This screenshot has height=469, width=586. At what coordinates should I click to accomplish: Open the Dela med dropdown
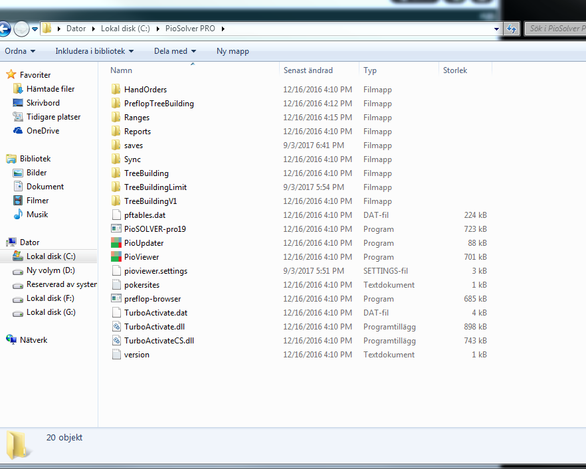175,51
